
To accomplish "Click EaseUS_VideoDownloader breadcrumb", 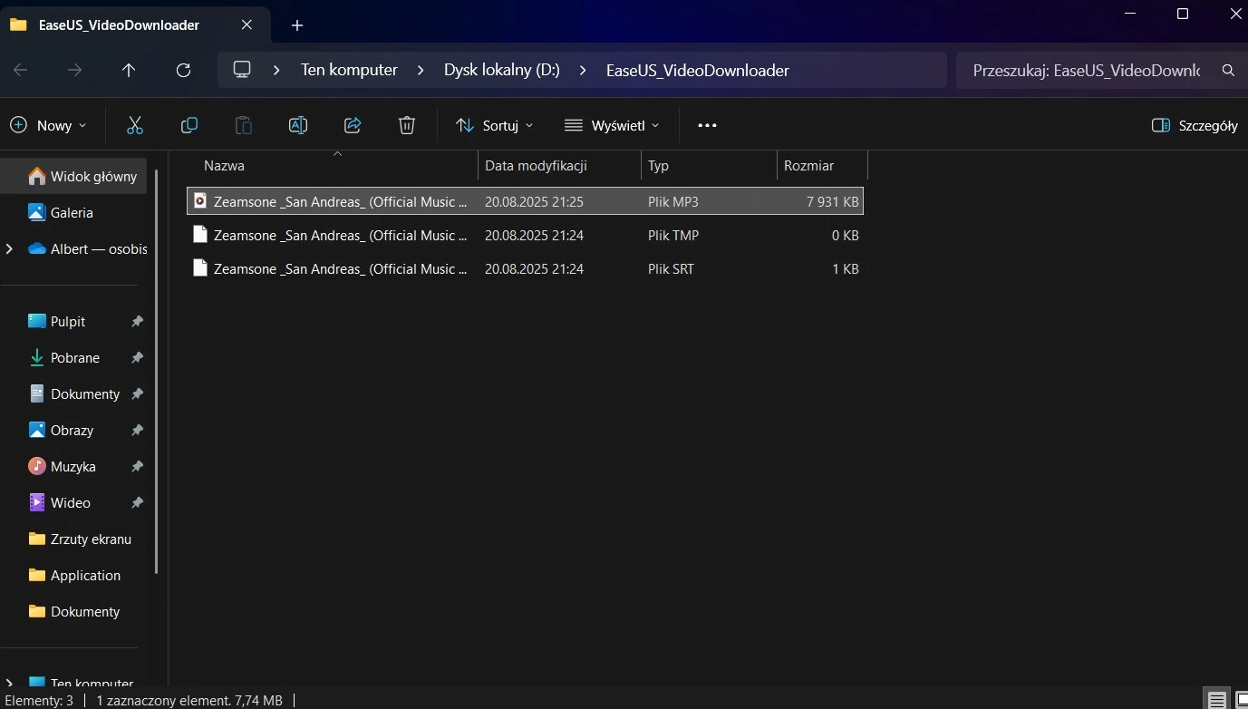I will coord(697,70).
